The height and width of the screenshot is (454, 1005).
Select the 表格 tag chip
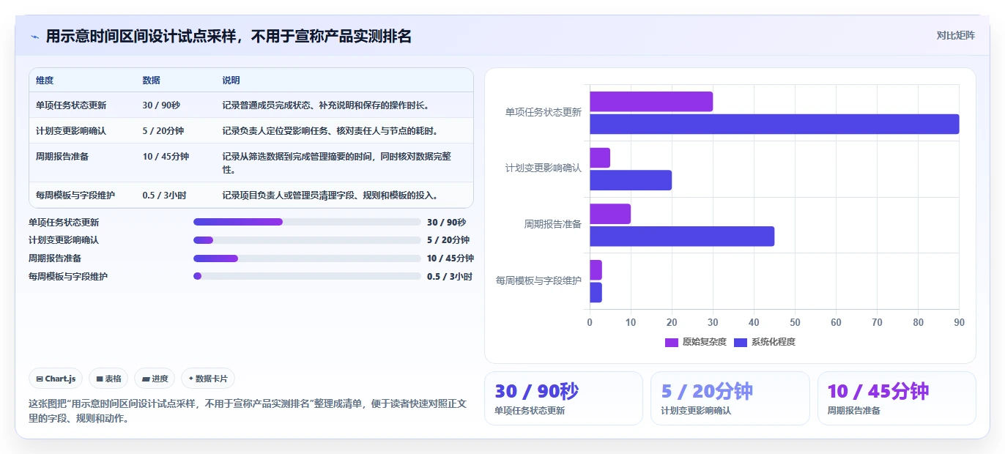(108, 379)
